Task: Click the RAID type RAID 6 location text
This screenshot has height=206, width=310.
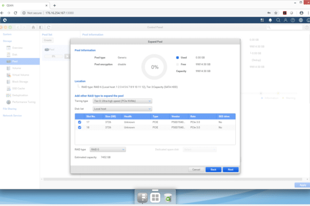Action: 129,87
